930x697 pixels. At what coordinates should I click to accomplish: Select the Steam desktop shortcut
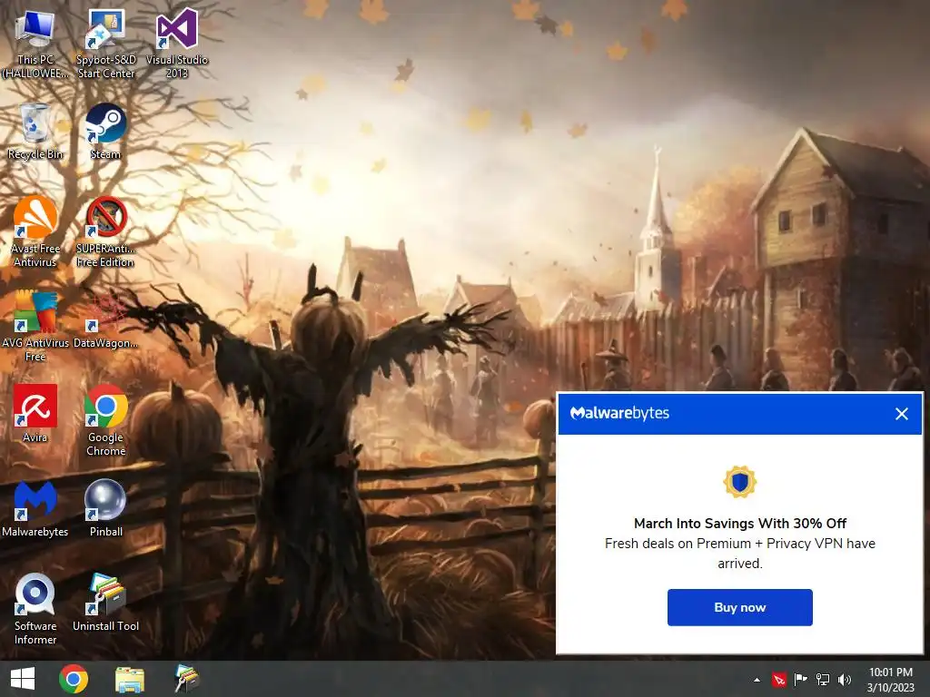click(x=105, y=132)
